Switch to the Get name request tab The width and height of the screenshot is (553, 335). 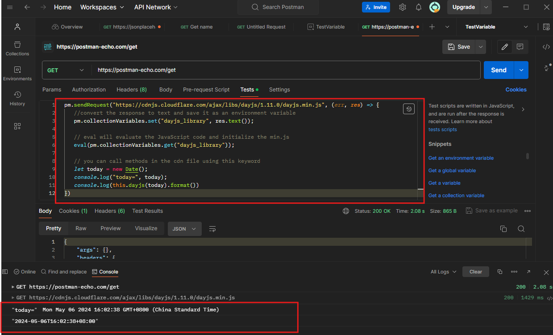point(197,27)
